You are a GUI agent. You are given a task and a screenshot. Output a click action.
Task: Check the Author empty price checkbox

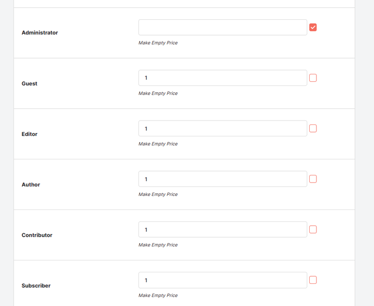click(x=313, y=179)
